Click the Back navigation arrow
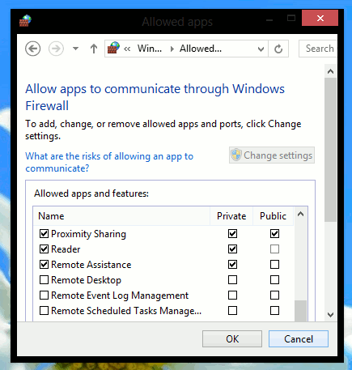Screen dimensions: 352x370 tap(33, 49)
